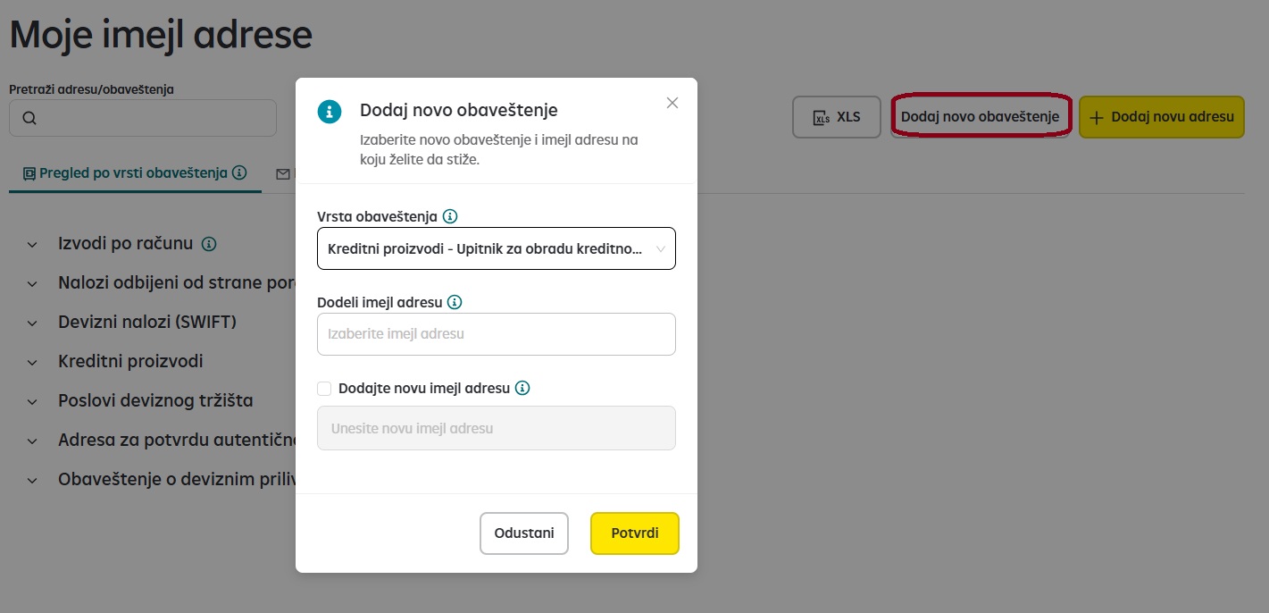This screenshot has width=1269, height=613.
Task: Click the Moje imejl adrese heading
Action: coord(161,35)
